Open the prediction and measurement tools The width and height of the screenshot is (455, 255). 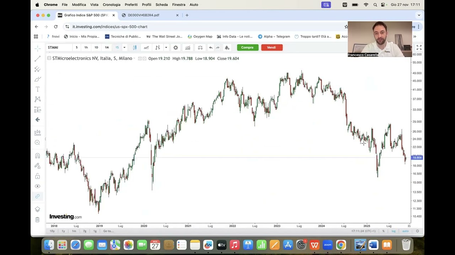click(37, 109)
